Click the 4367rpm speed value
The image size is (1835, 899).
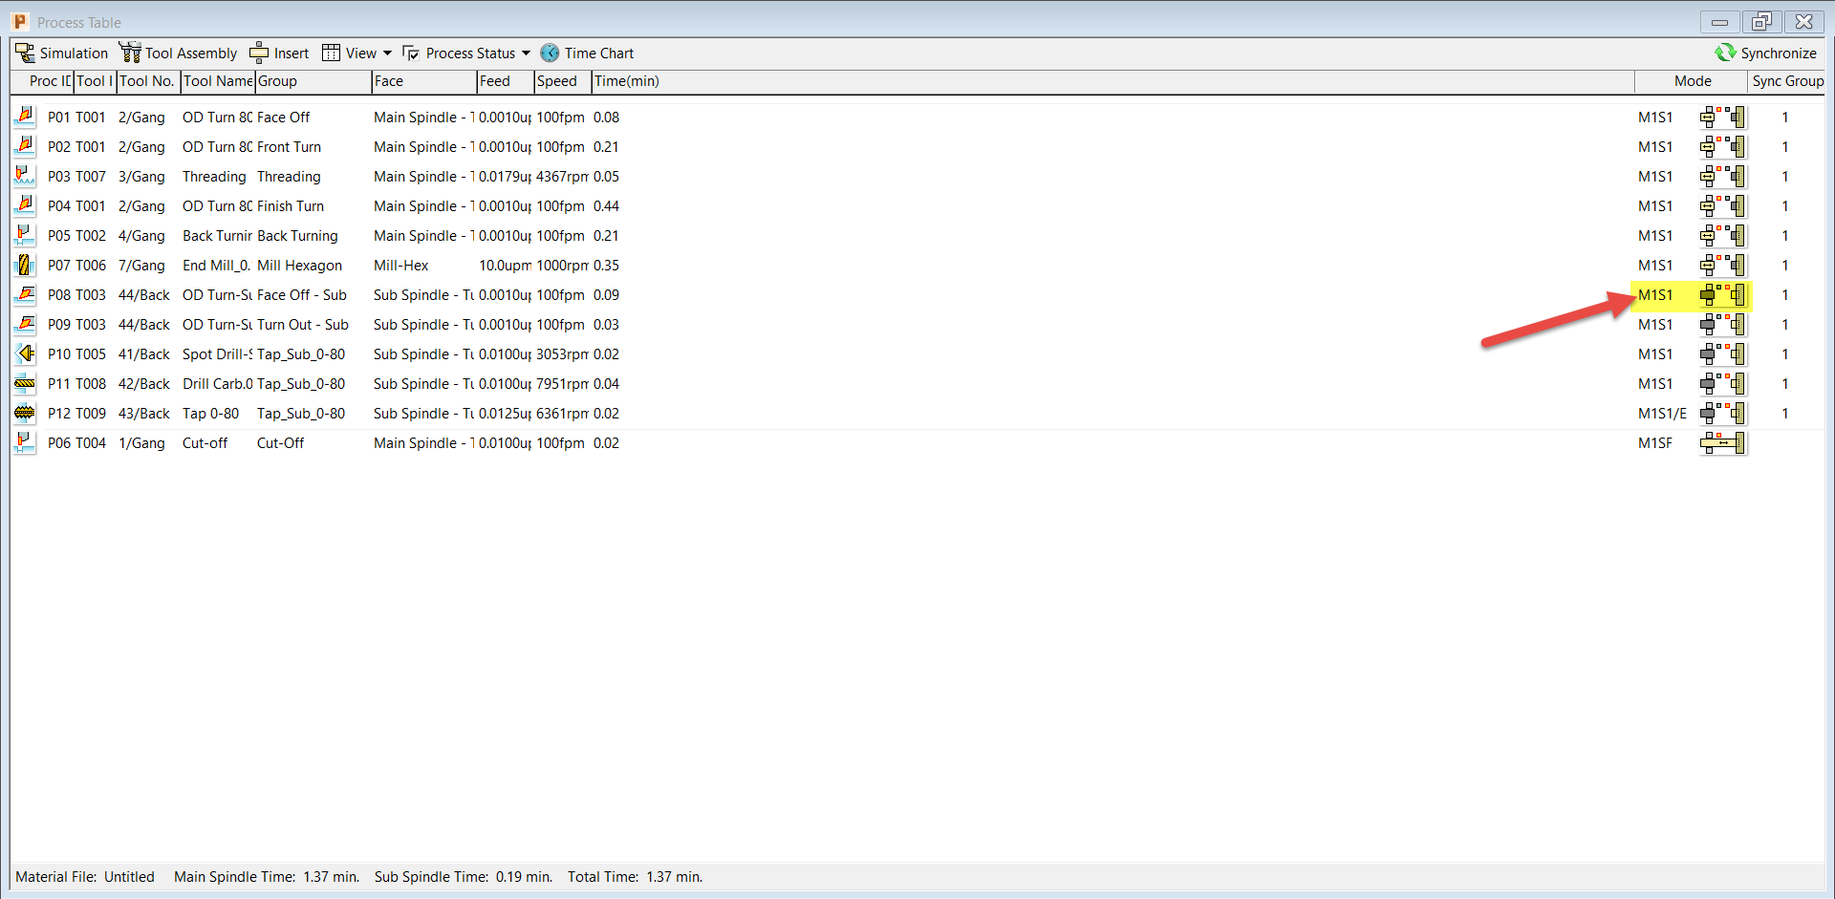coord(562,176)
